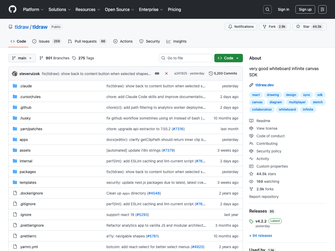This screenshot has height=251, width=335.
Task: Open the search magnifier icon
Action: [267, 9]
